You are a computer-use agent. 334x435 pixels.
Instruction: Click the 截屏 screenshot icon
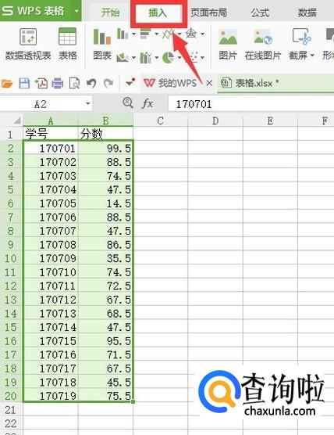pyautogui.click(x=302, y=37)
